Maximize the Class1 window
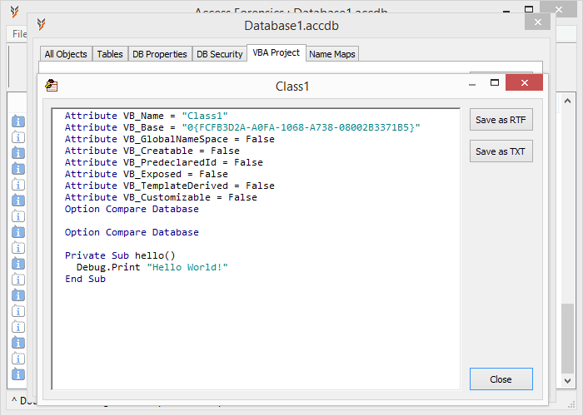The height and width of the screenshot is (416, 583). [495, 82]
